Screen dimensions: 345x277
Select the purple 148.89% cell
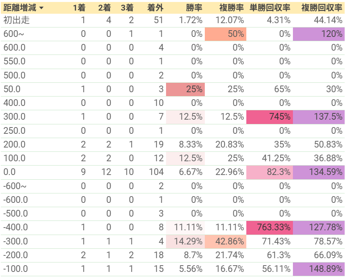click(319, 269)
